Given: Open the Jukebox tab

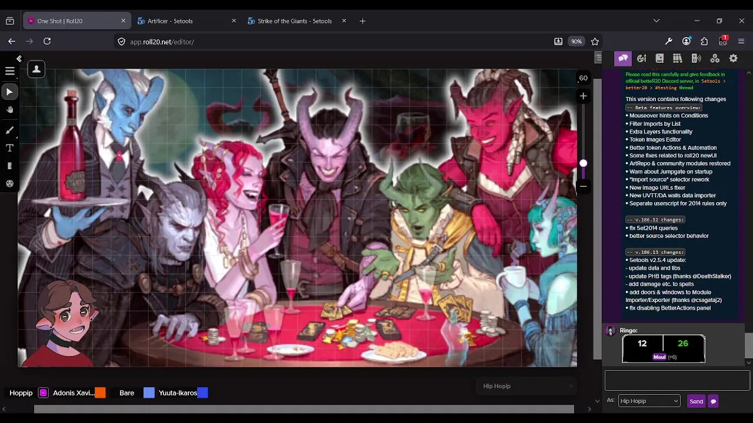Looking at the screenshot, I should coord(696,58).
